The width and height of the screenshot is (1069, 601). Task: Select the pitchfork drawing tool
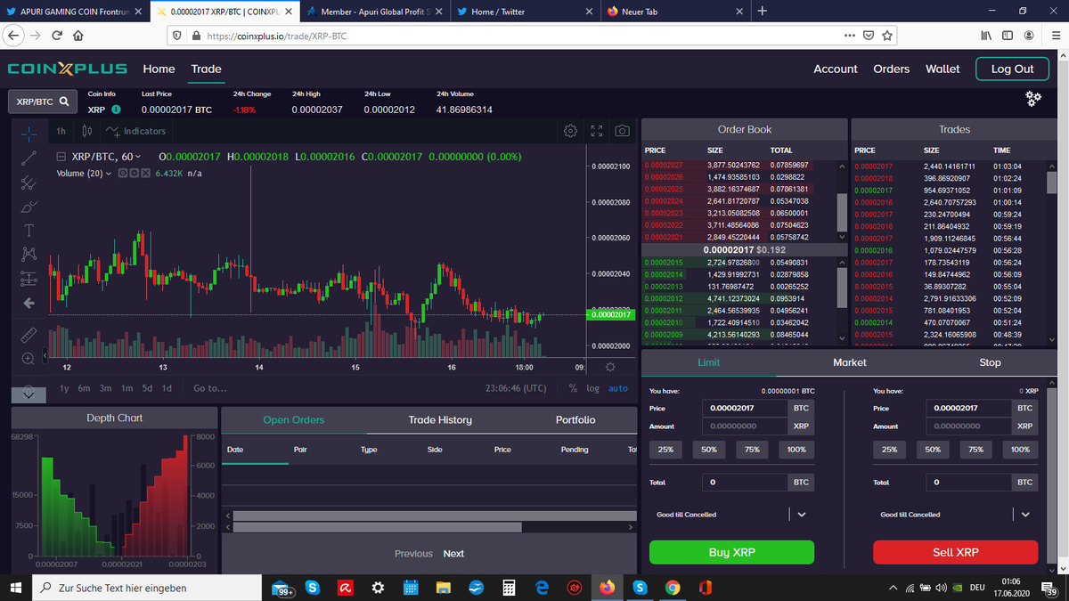click(x=29, y=183)
